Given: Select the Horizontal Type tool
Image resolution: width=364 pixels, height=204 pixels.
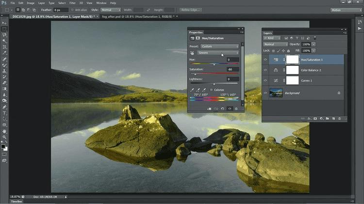Looking at the screenshot, I should [4, 113].
